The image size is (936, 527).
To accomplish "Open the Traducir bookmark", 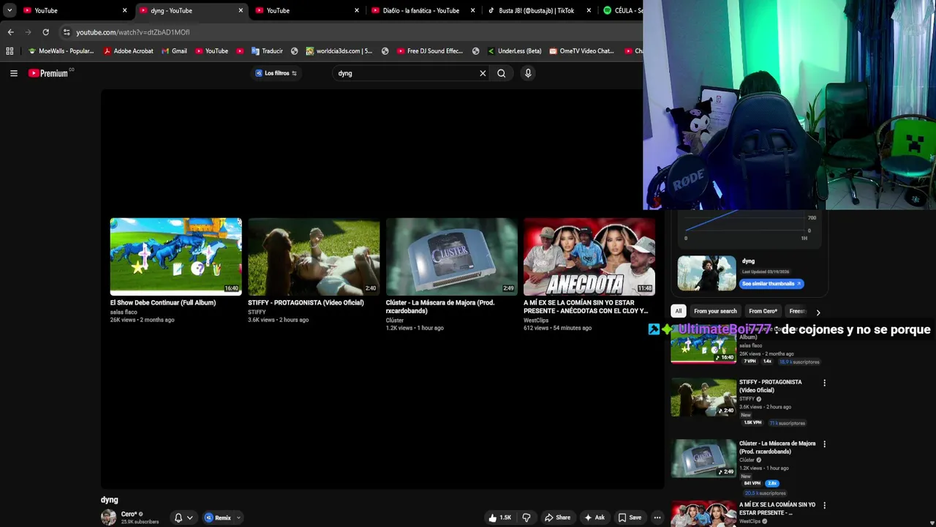I will [267, 51].
